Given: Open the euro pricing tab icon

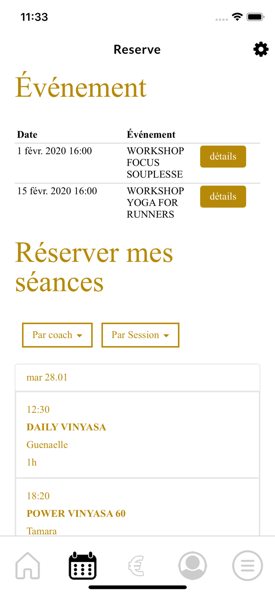Looking at the screenshot, I should [137, 566].
